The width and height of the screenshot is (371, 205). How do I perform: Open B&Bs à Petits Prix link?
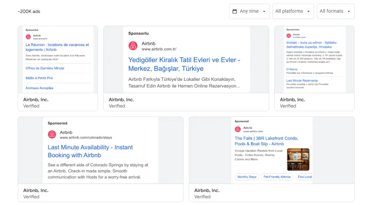click(39, 78)
